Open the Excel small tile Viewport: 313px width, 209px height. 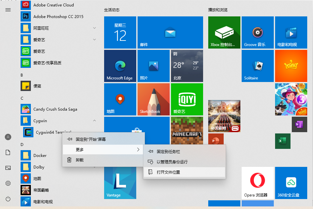pyautogui.click(x=282, y=141)
